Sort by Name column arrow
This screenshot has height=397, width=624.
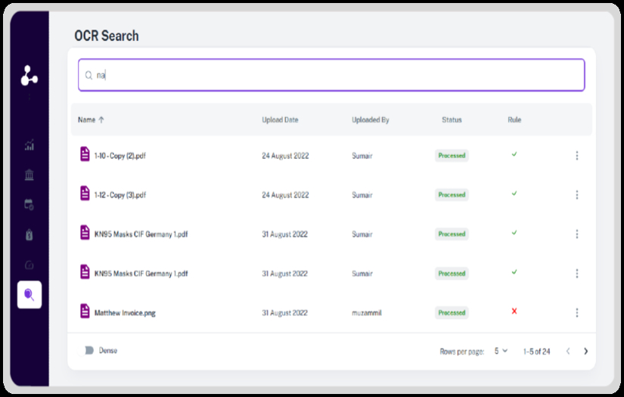point(101,119)
